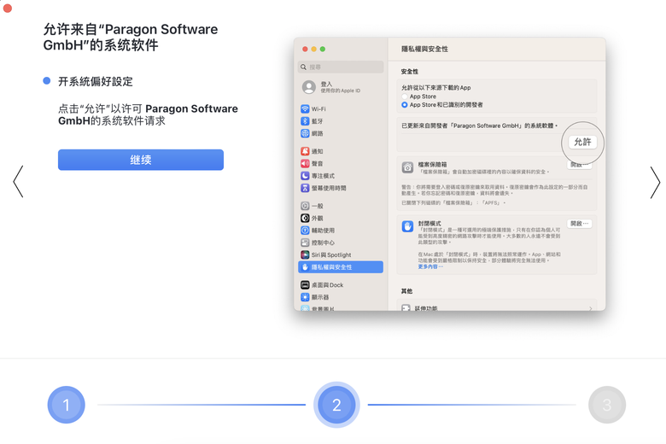
Task: Click the 外觀 appearance icon in illustration
Action: coord(305,218)
